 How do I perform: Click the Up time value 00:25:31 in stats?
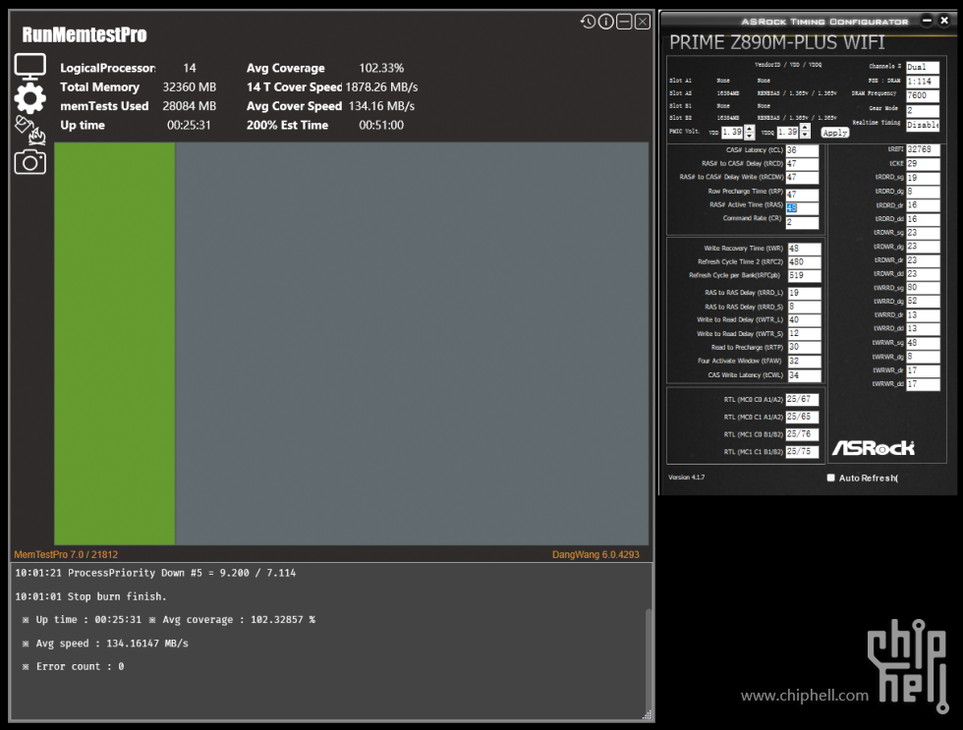tap(189, 125)
